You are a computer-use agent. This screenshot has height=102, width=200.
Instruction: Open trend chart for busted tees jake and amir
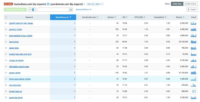(x=193, y=54)
